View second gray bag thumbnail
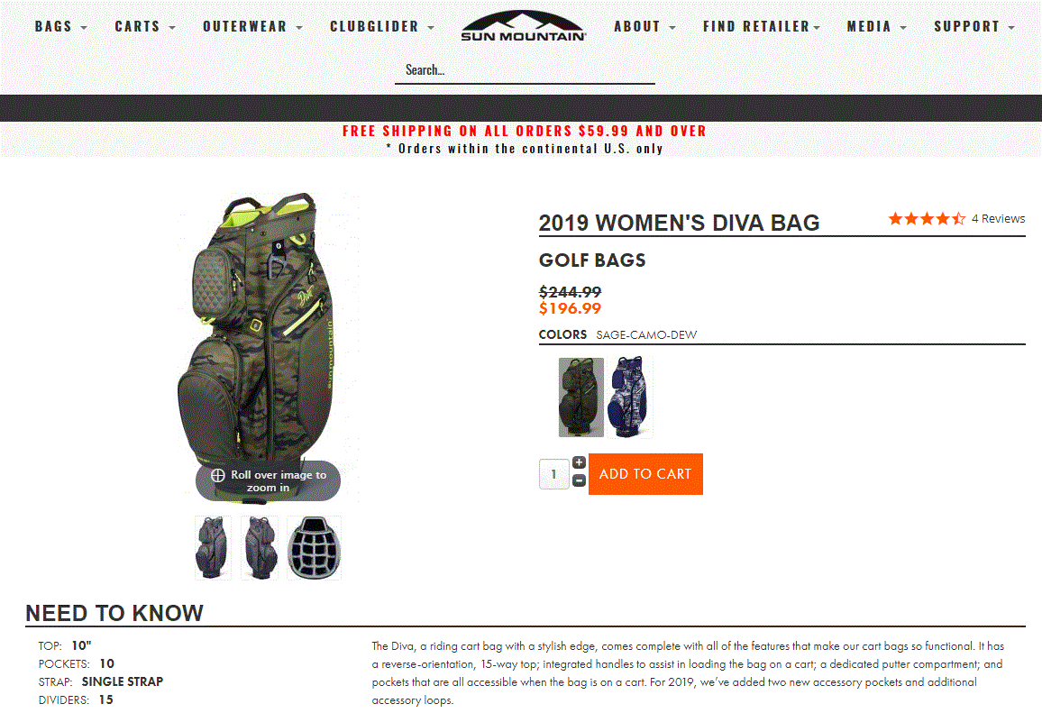This screenshot has width=1042, height=713. [x=260, y=548]
